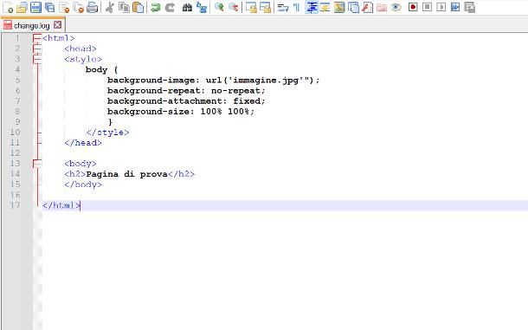Screen dimensions: 528x330
Task: Create a new document with New icon
Action: click(x=8, y=8)
